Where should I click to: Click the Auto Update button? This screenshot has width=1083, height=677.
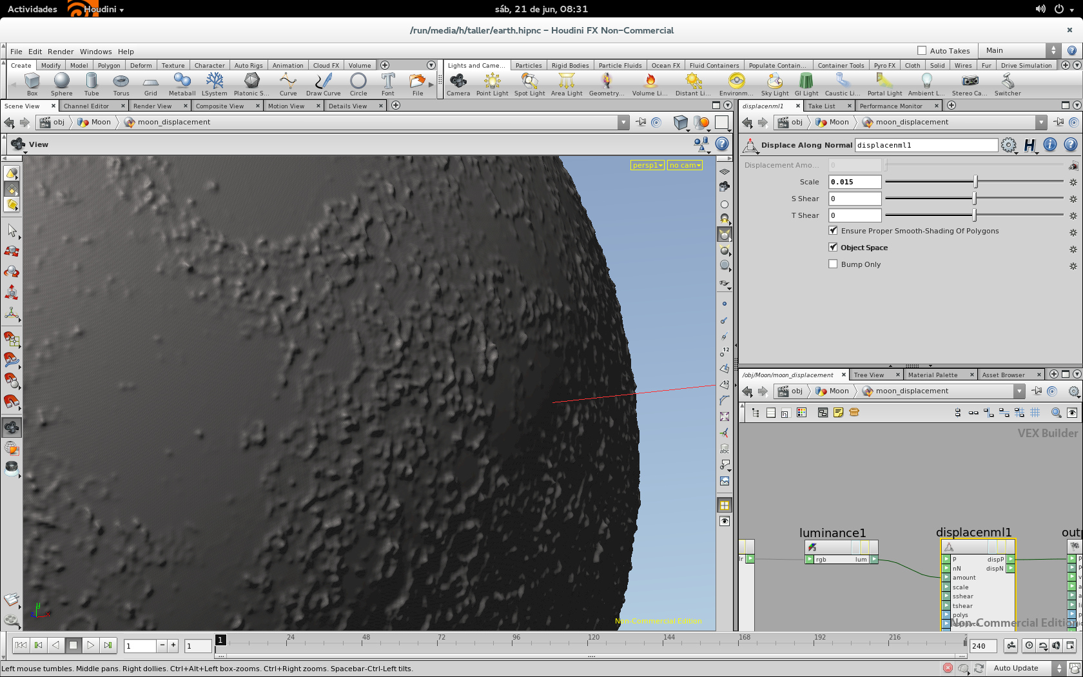click(1016, 668)
